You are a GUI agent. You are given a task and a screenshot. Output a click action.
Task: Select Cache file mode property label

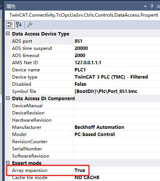30,178
